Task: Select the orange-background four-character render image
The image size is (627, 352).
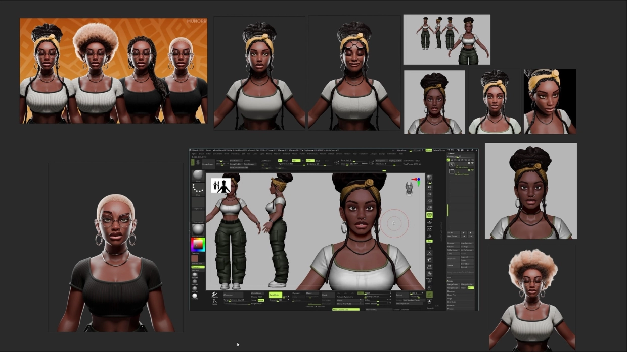Action: coord(113,71)
